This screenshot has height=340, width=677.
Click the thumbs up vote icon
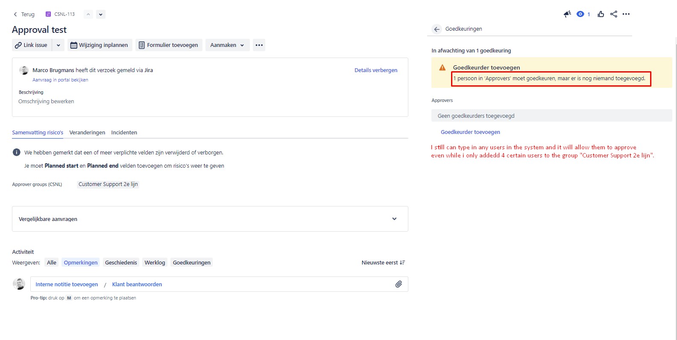pos(601,14)
